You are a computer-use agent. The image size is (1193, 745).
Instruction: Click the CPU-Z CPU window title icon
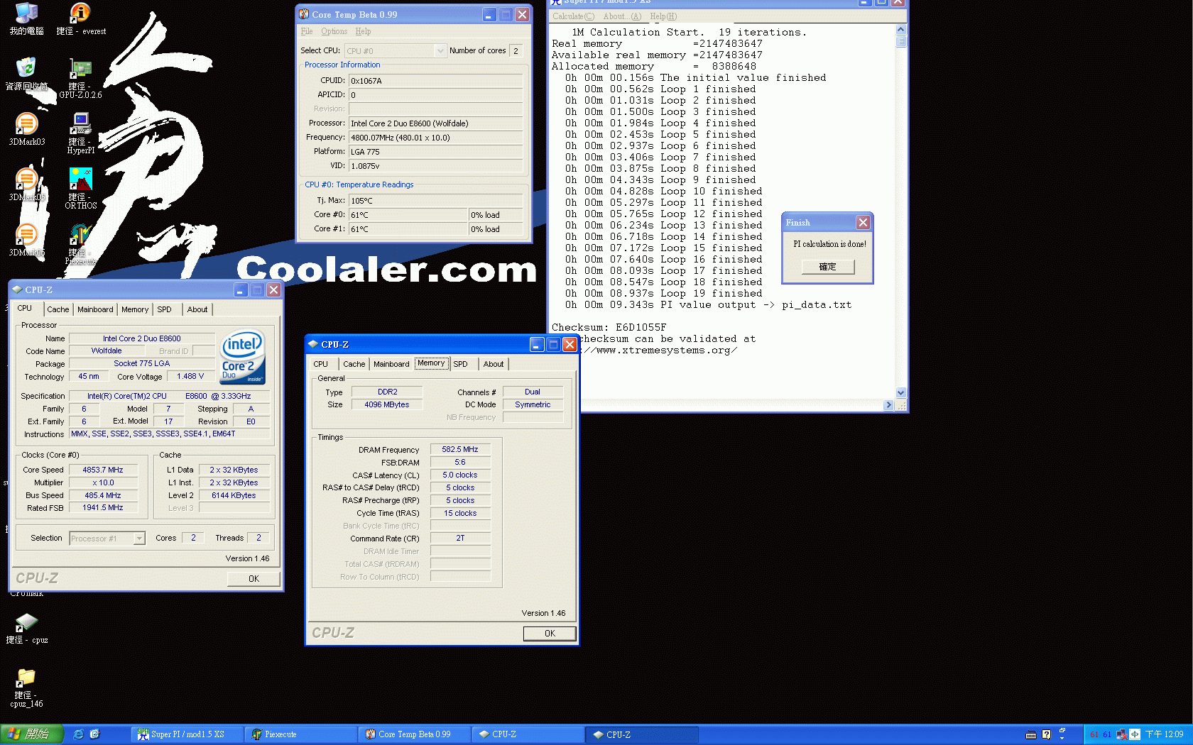(17, 289)
